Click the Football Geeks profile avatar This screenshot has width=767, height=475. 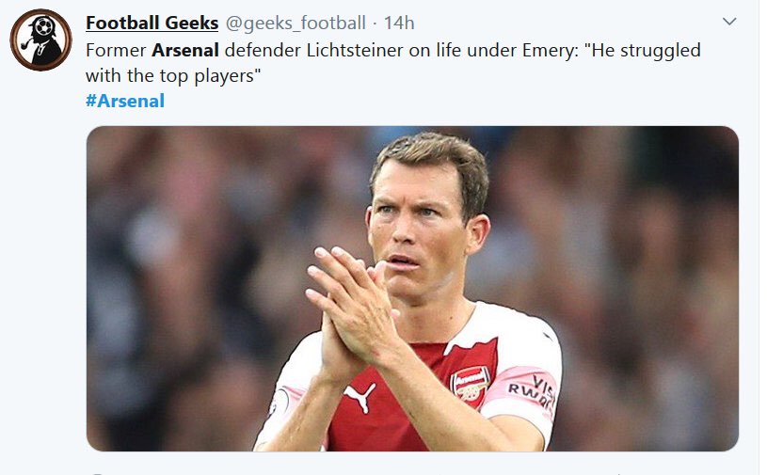pyautogui.click(x=40, y=41)
